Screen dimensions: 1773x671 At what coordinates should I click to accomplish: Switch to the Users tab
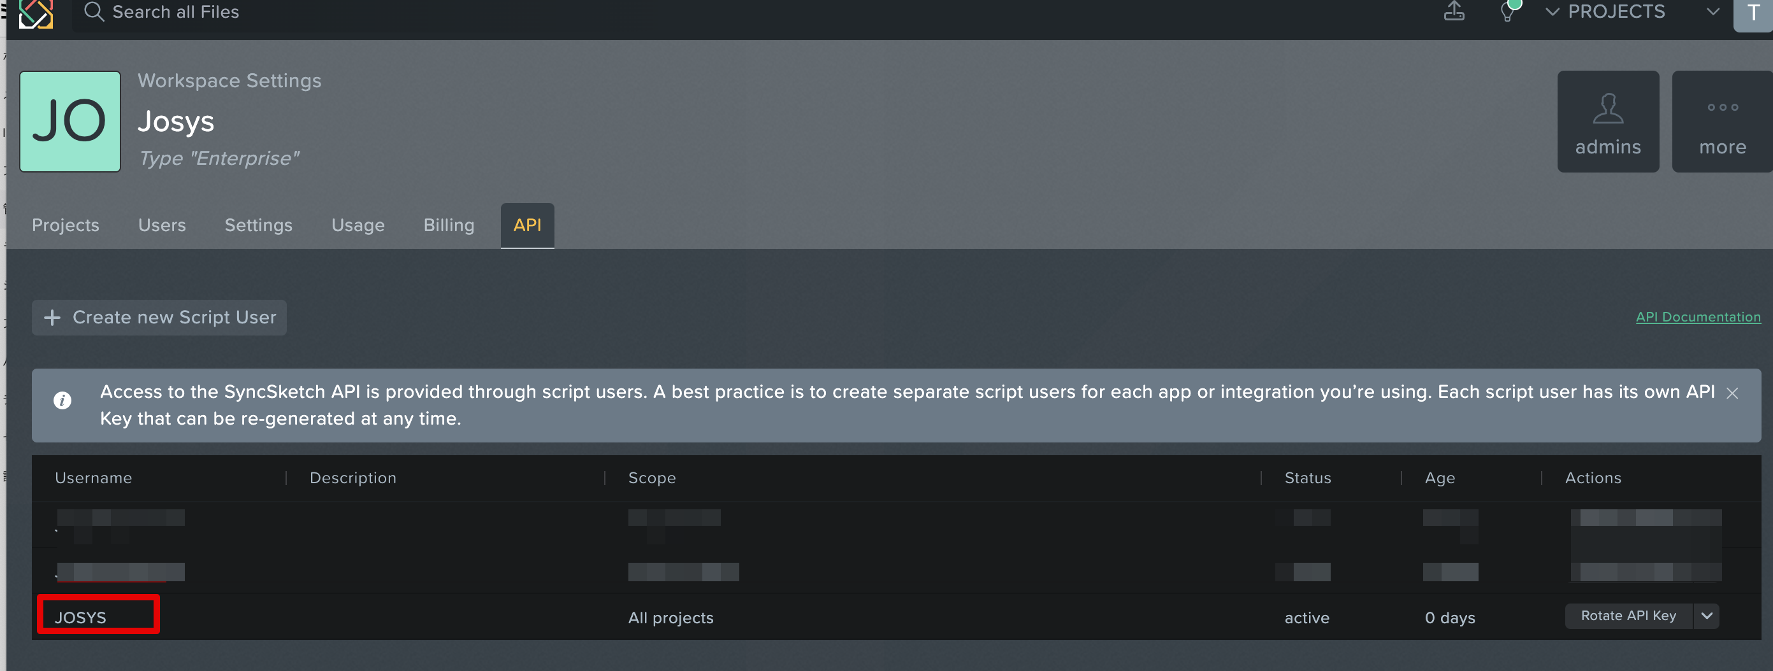pyautogui.click(x=162, y=225)
